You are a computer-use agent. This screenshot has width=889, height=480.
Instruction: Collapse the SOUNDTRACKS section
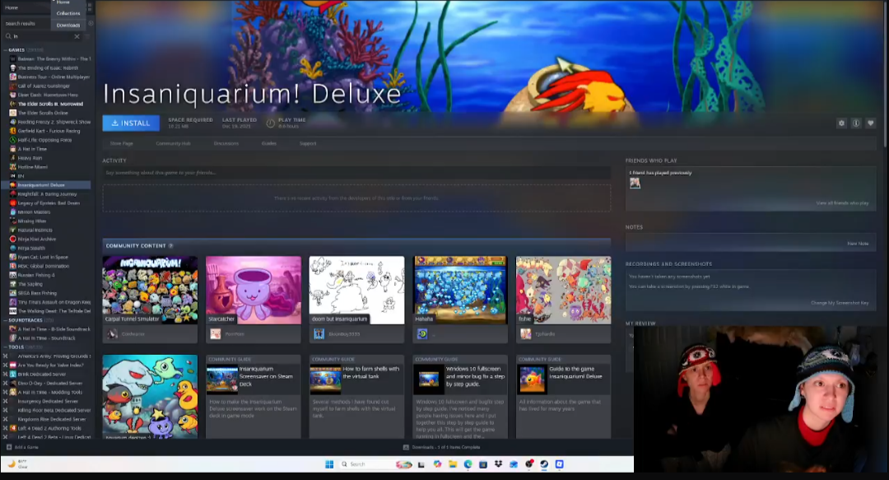(x=5, y=320)
